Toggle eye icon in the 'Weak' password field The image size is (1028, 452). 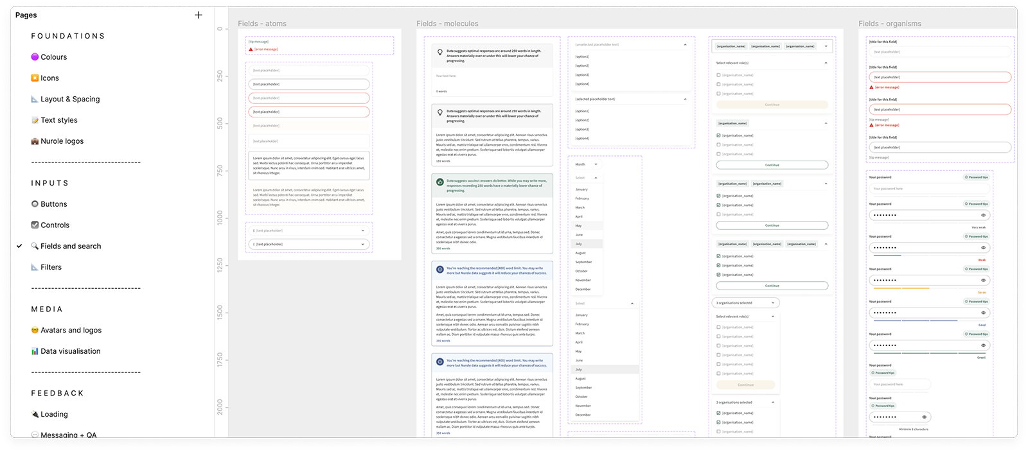pyautogui.click(x=983, y=248)
